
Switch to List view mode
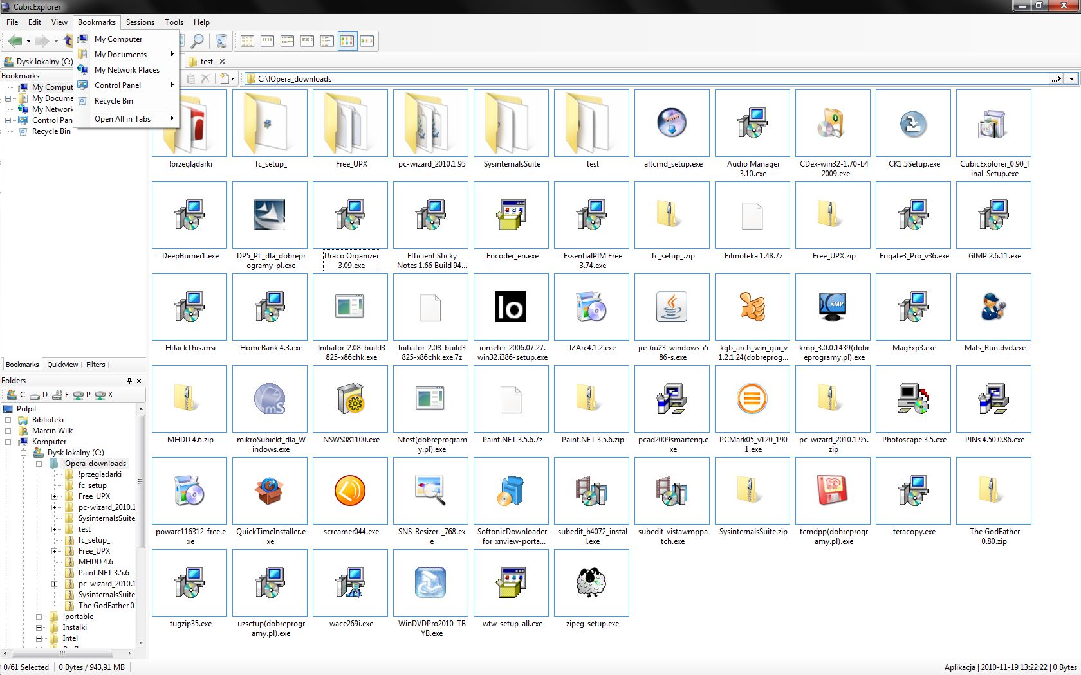[x=287, y=41]
